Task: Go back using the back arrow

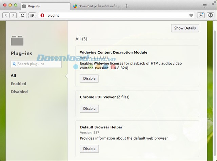Action: point(6,15)
